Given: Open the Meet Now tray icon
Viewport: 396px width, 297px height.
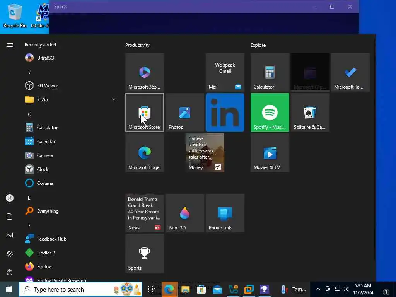Looking at the screenshot, I should (x=328, y=289).
